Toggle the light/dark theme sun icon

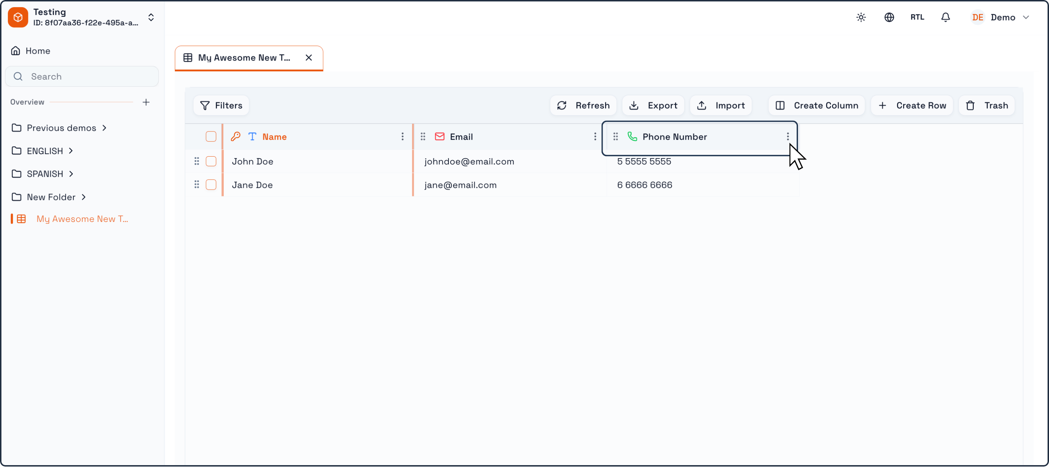click(860, 17)
